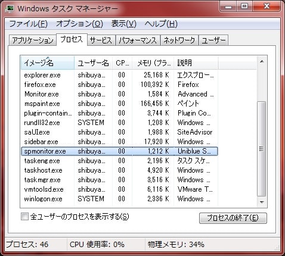
Task: Maximize the Task Manager window
Action: point(244,7)
